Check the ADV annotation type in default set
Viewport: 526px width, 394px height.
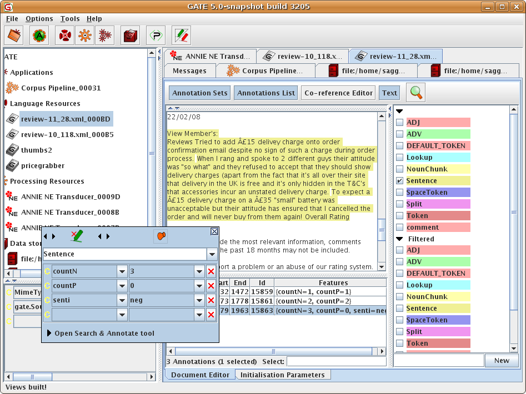(399, 134)
